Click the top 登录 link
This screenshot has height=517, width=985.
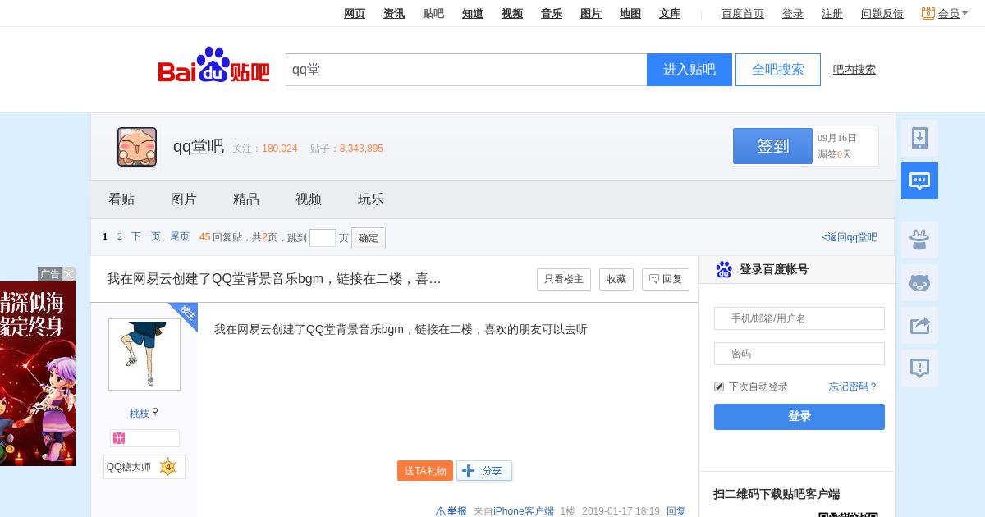793,13
